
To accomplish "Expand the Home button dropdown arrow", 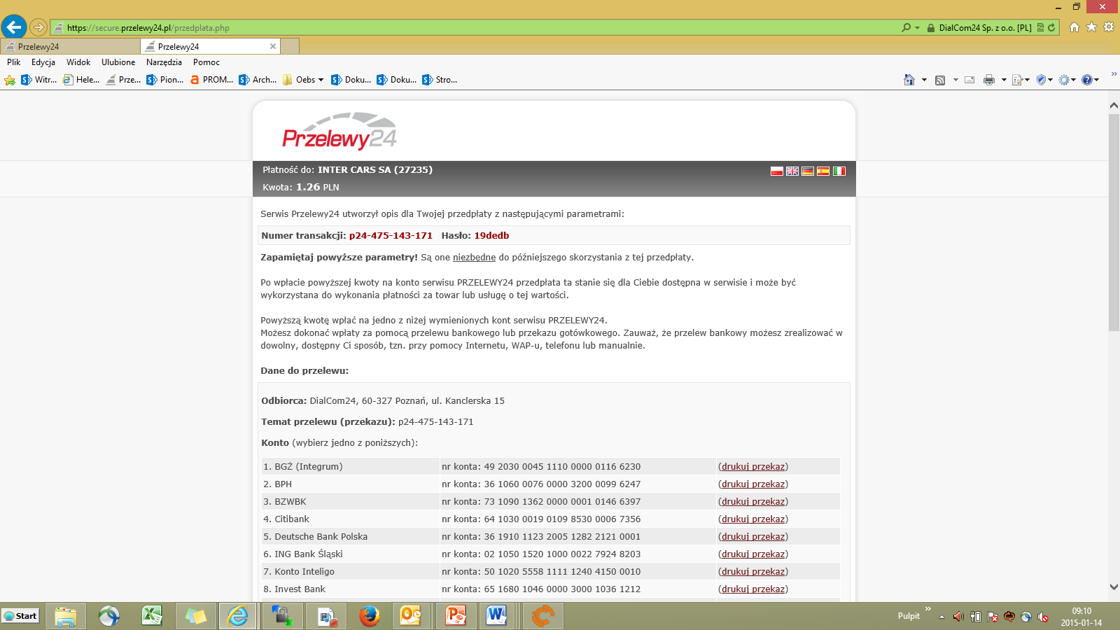I will click(924, 80).
